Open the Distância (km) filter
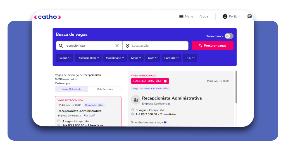Screen dimensions: 286x149 click(88, 58)
